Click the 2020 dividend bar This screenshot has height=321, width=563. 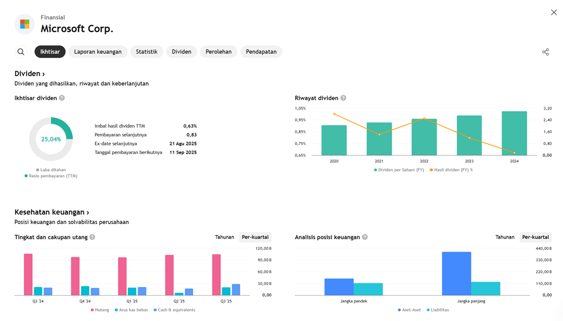[334, 140]
